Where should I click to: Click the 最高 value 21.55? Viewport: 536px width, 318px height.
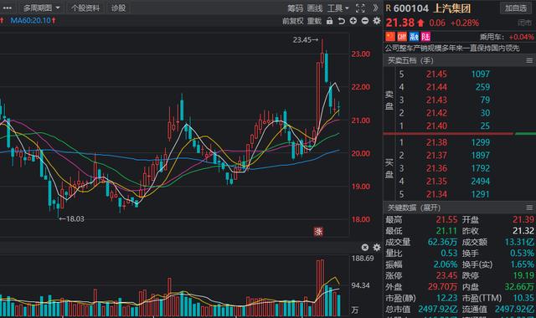(x=446, y=219)
